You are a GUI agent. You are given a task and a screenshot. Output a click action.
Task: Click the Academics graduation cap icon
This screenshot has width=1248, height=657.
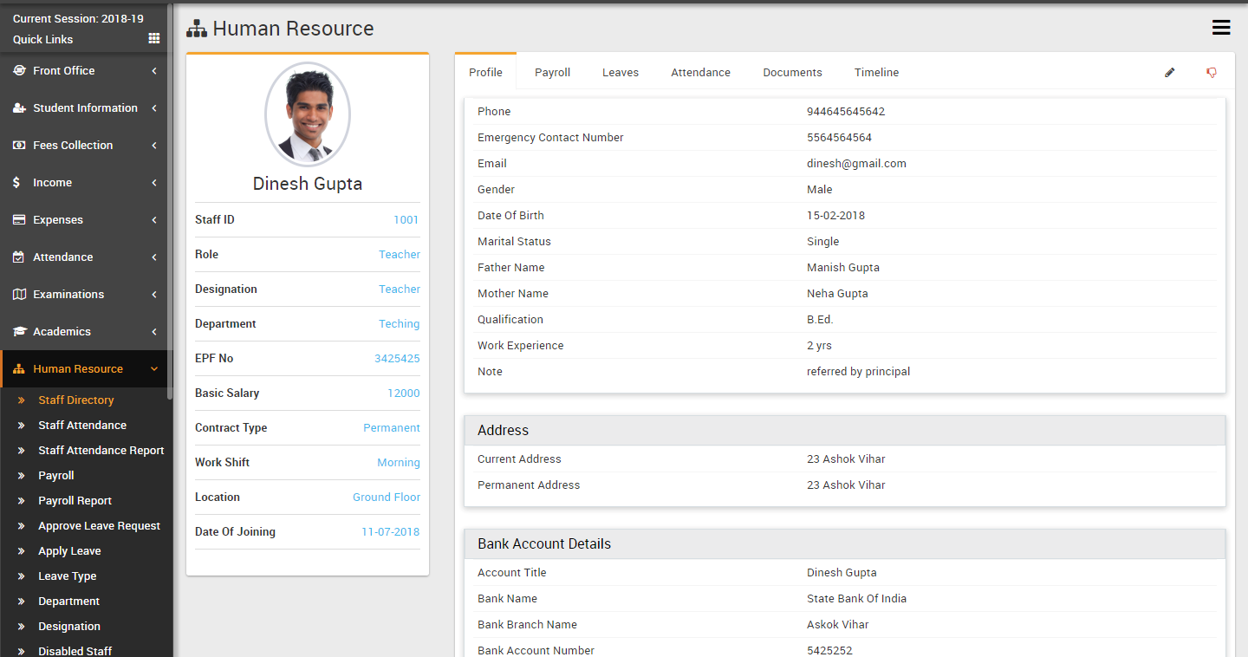(19, 332)
